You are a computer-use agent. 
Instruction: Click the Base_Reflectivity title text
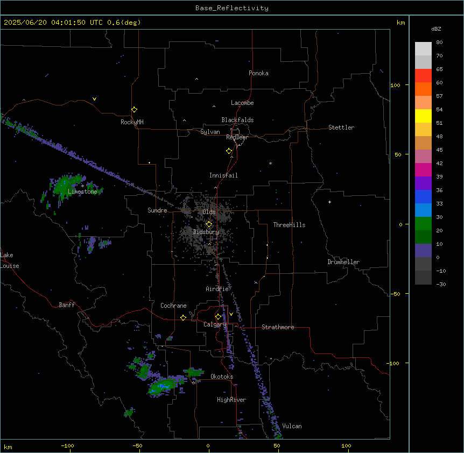(232, 8)
